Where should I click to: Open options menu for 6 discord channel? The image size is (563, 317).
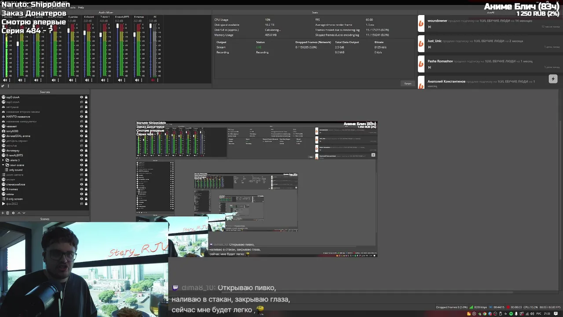pos(92,80)
